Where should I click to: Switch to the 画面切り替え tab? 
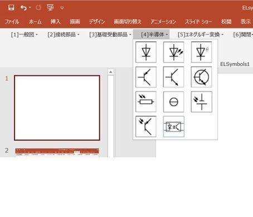[x=128, y=22]
